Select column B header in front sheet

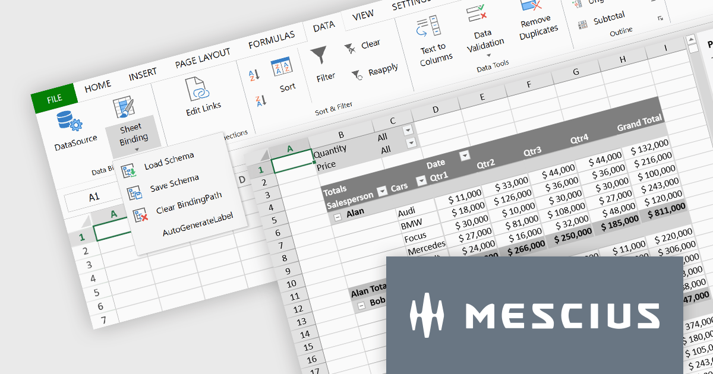(x=341, y=135)
